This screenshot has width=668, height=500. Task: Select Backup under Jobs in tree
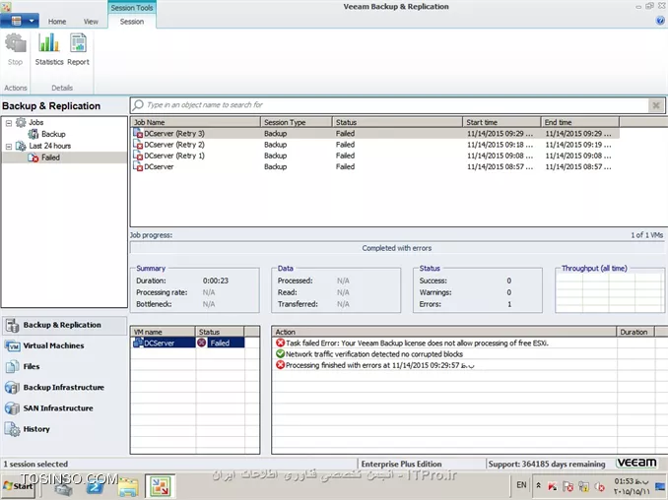tap(47, 134)
